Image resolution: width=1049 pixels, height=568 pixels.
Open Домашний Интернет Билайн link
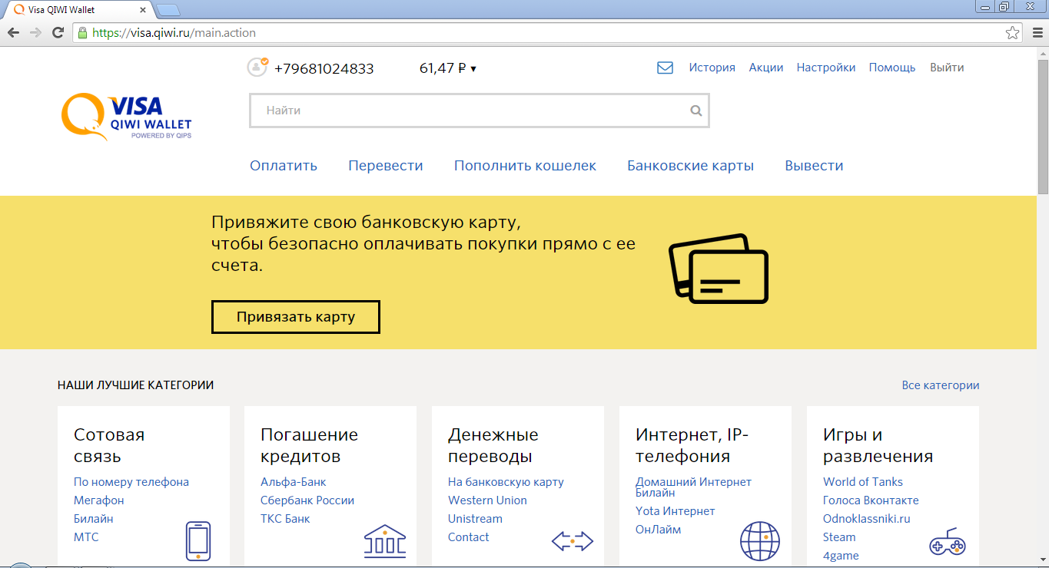[693, 487]
